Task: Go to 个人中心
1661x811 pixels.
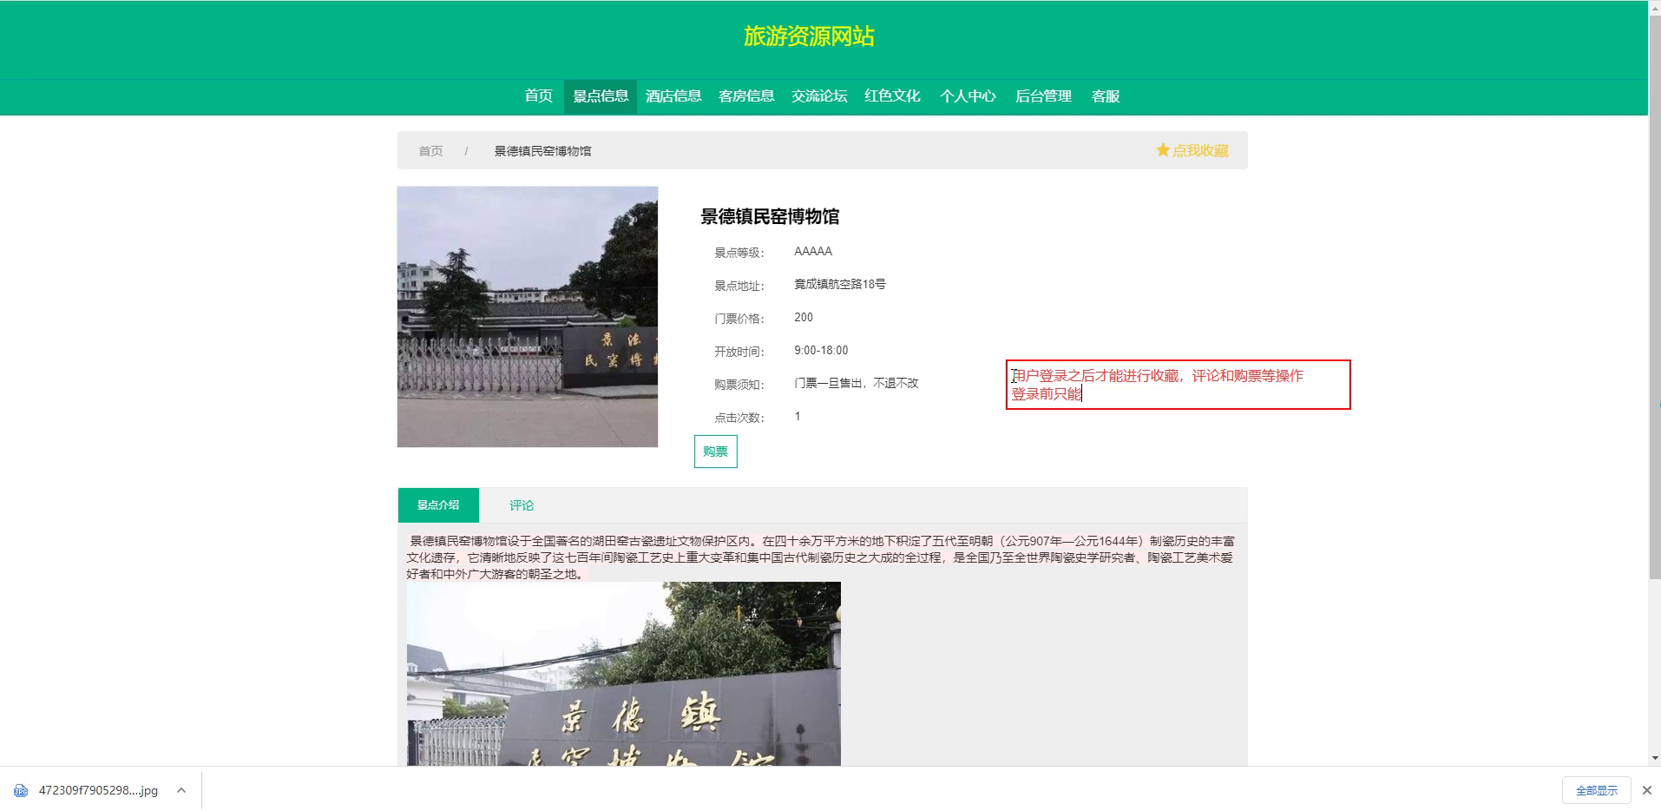Action: tap(968, 96)
